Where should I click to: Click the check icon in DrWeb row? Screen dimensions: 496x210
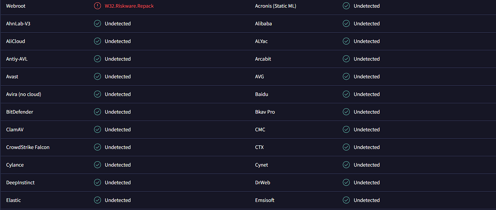(346, 183)
